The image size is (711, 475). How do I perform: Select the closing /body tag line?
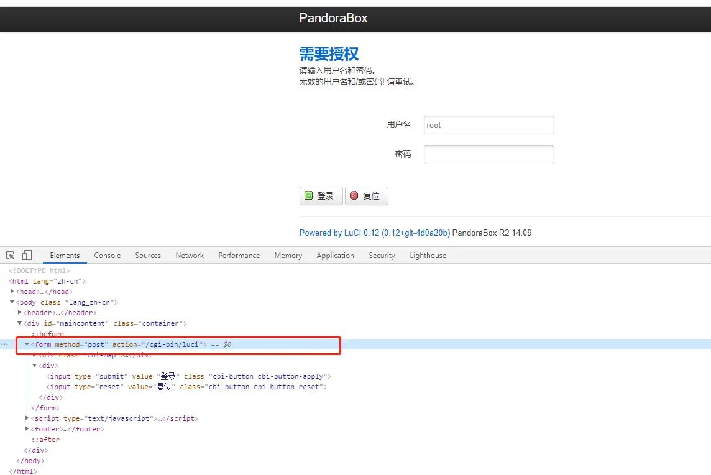tap(30, 461)
